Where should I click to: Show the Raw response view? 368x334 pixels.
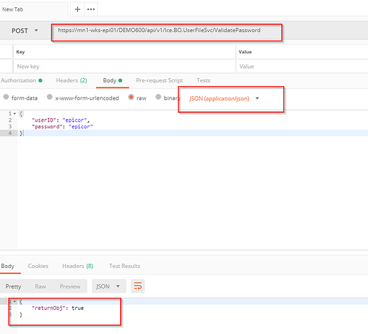(41, 287)
